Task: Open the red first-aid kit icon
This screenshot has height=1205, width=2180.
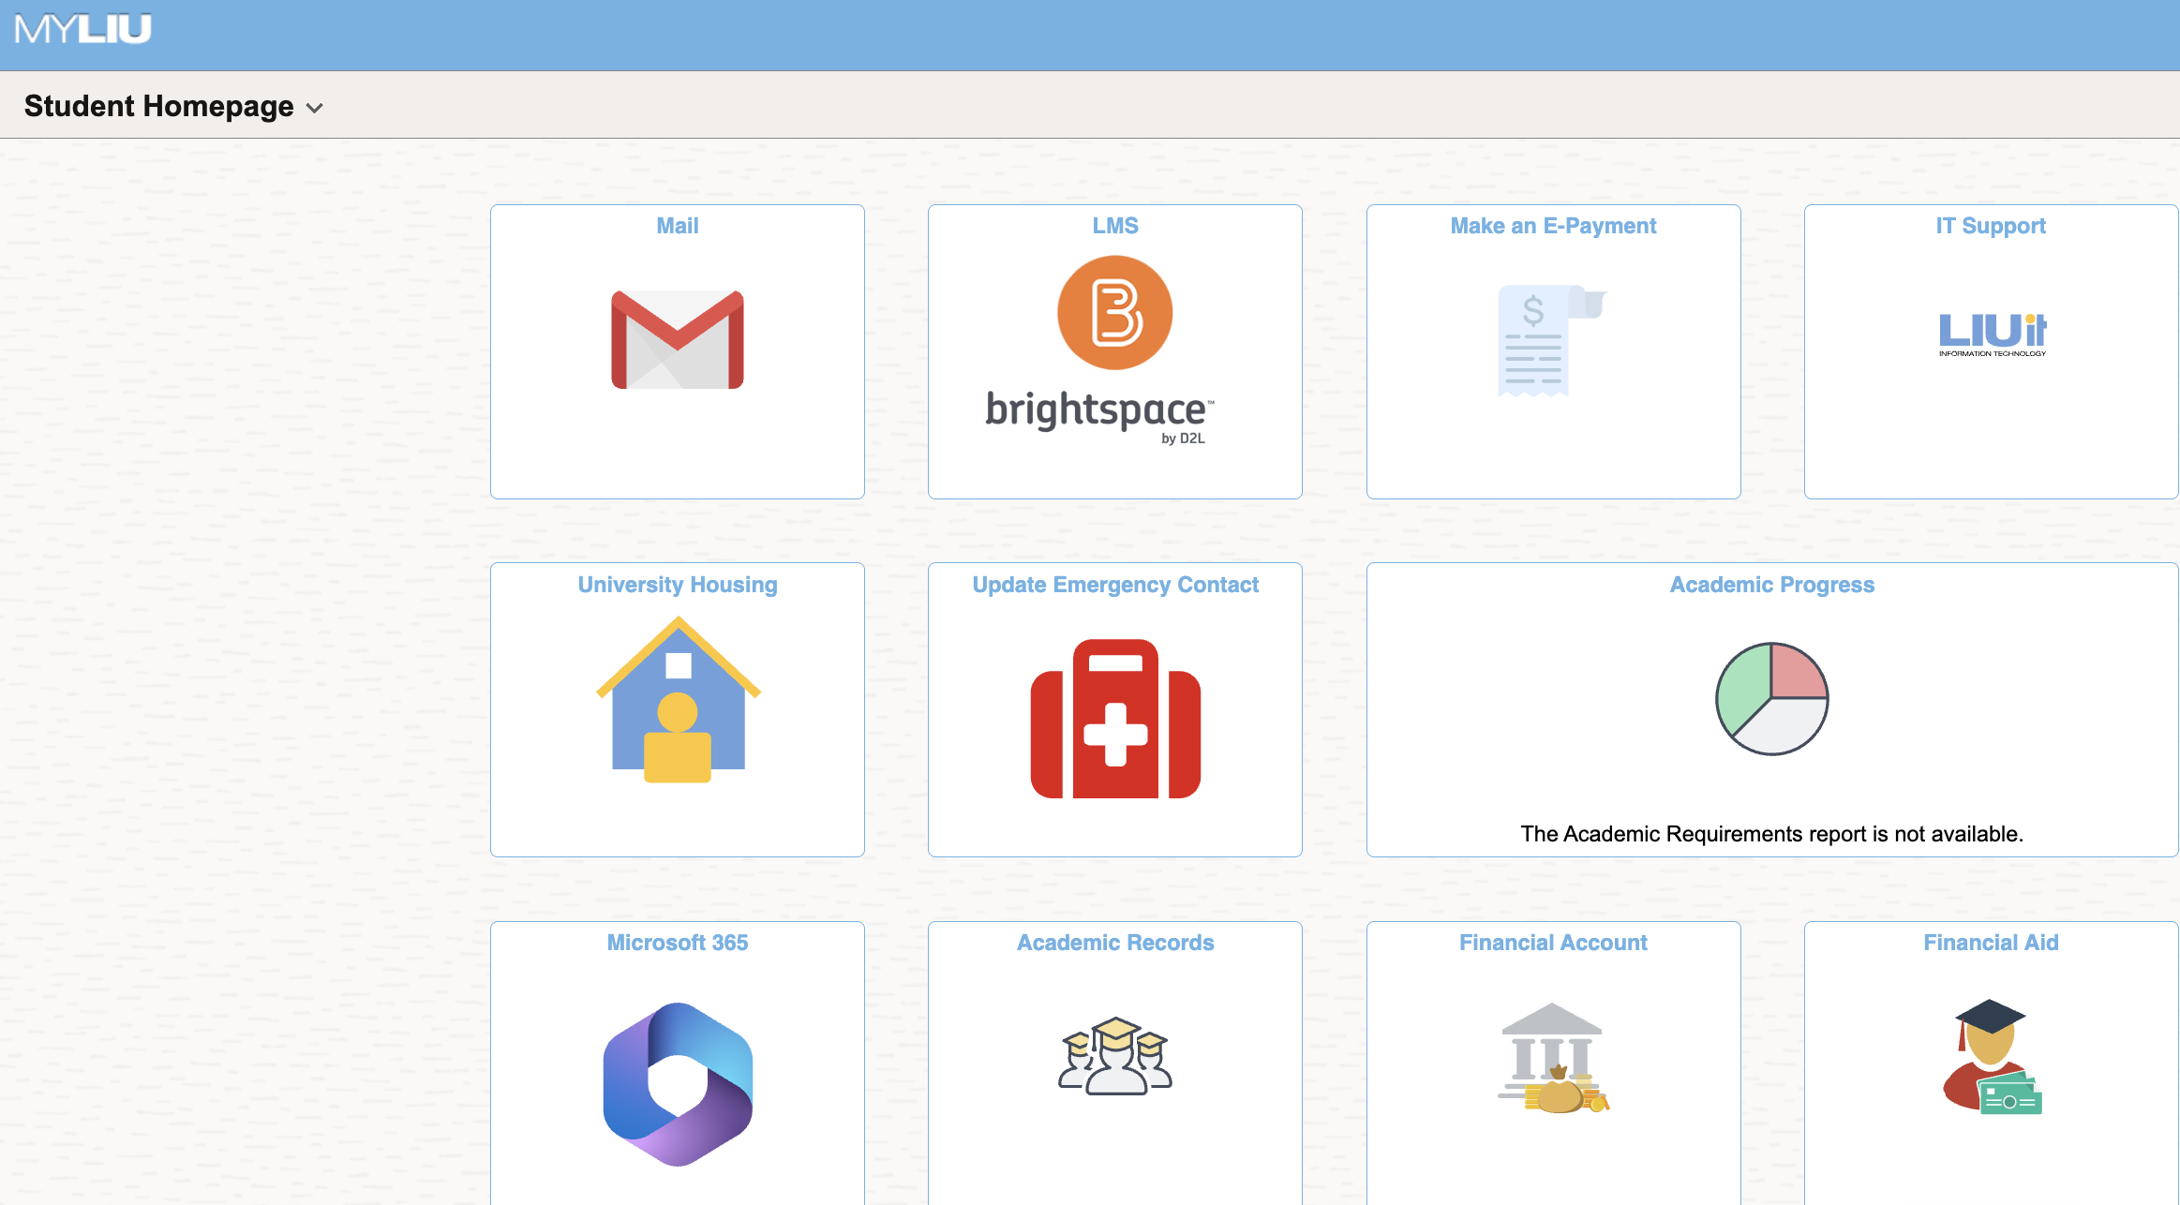Action: click(x=1115, y=719)
